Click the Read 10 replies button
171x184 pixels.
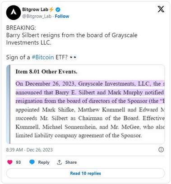pos(85,173)
